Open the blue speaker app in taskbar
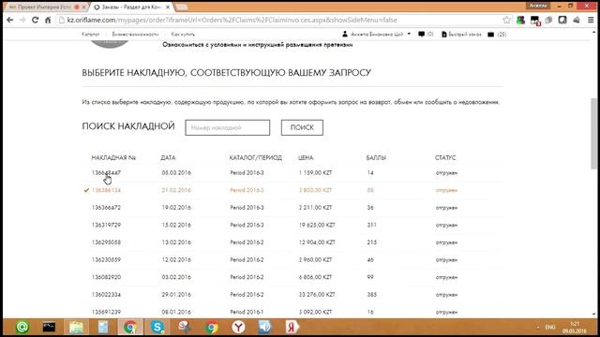 (264, 327)
